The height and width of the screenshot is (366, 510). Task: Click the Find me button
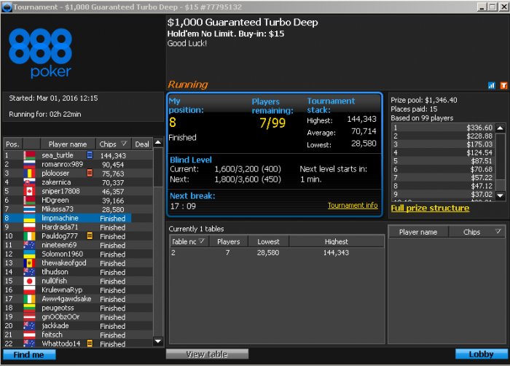29,354
